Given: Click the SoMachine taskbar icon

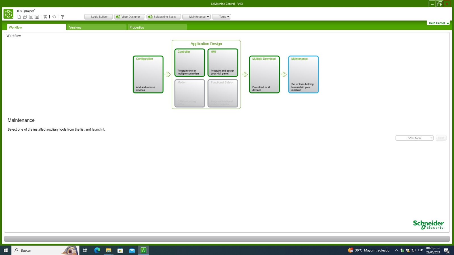Looking at the screenshot, I should pos(144,250).
